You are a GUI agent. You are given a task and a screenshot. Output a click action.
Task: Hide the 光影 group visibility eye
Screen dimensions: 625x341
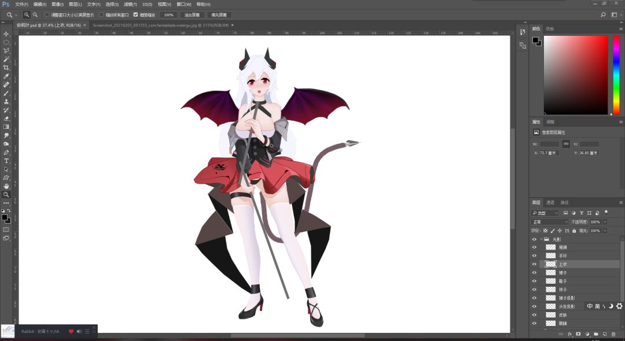(534, 239)
